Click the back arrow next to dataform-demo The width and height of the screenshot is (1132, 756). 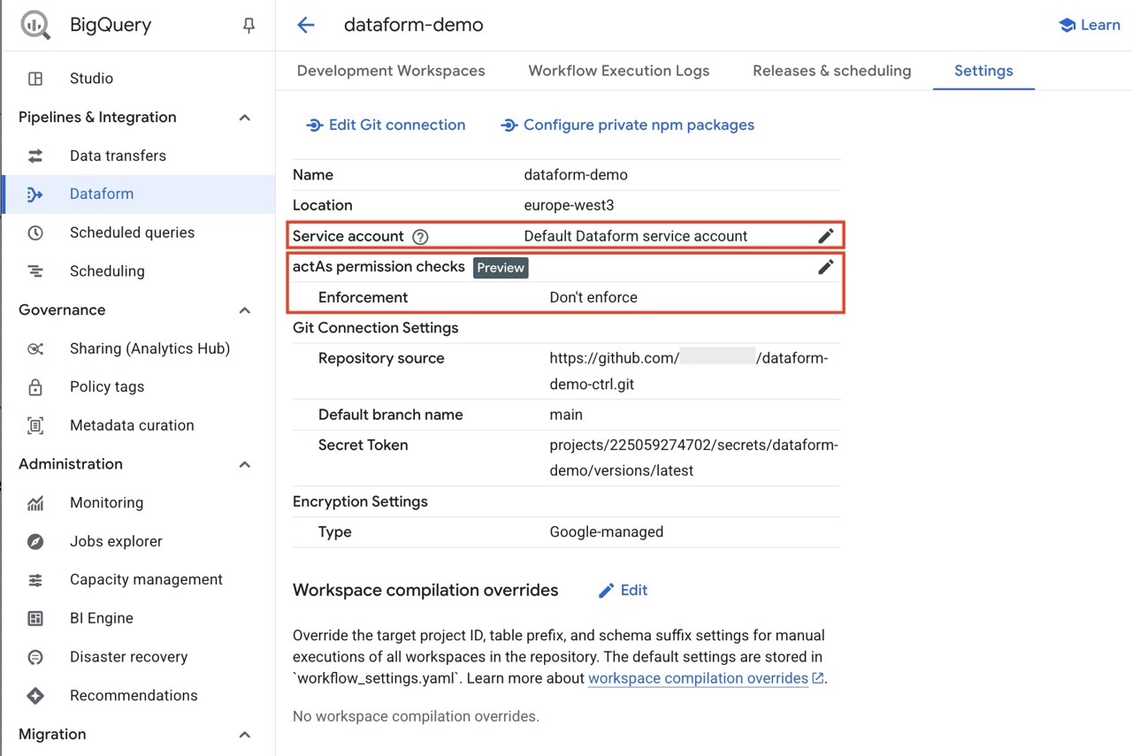(x=306, y=26)
